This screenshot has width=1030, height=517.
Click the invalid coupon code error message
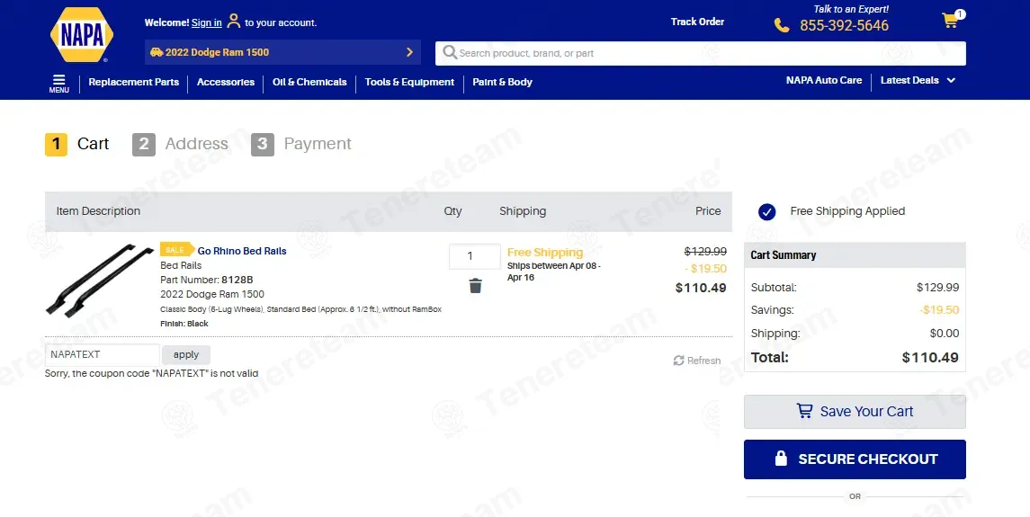(151, 373)
